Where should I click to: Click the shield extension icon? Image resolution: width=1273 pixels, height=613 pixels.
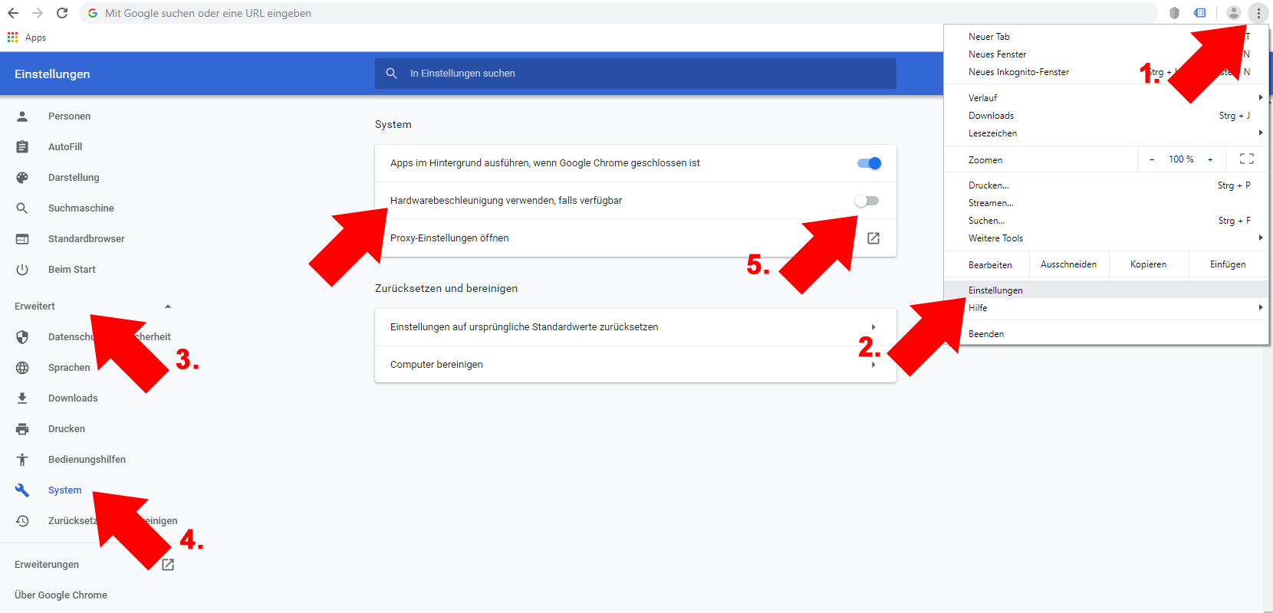coord(1174,13)
